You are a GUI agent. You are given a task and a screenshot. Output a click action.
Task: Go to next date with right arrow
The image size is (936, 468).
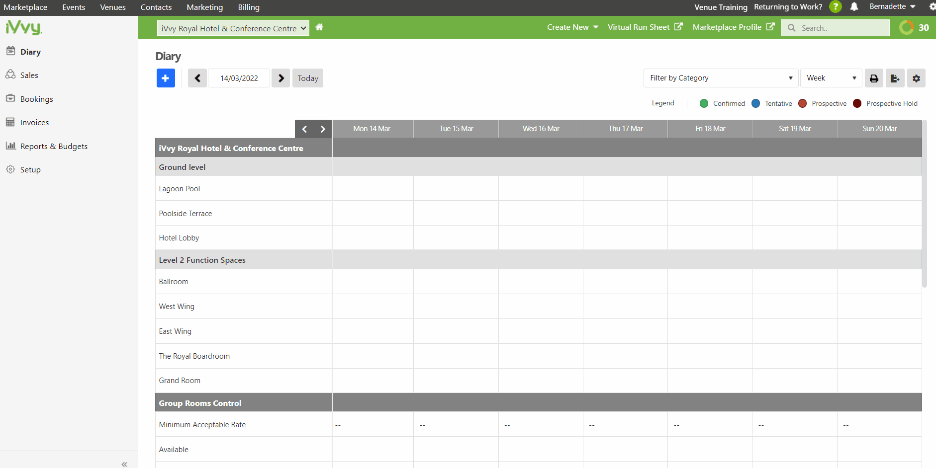click(x=281, y=78)
